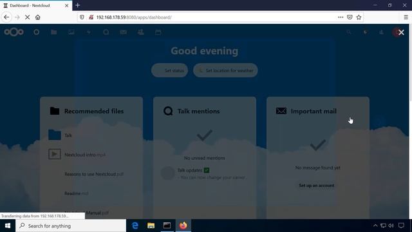Click Set location for weather
The height and width of the screenshot is (232, 412).
[x=225, y=70]
